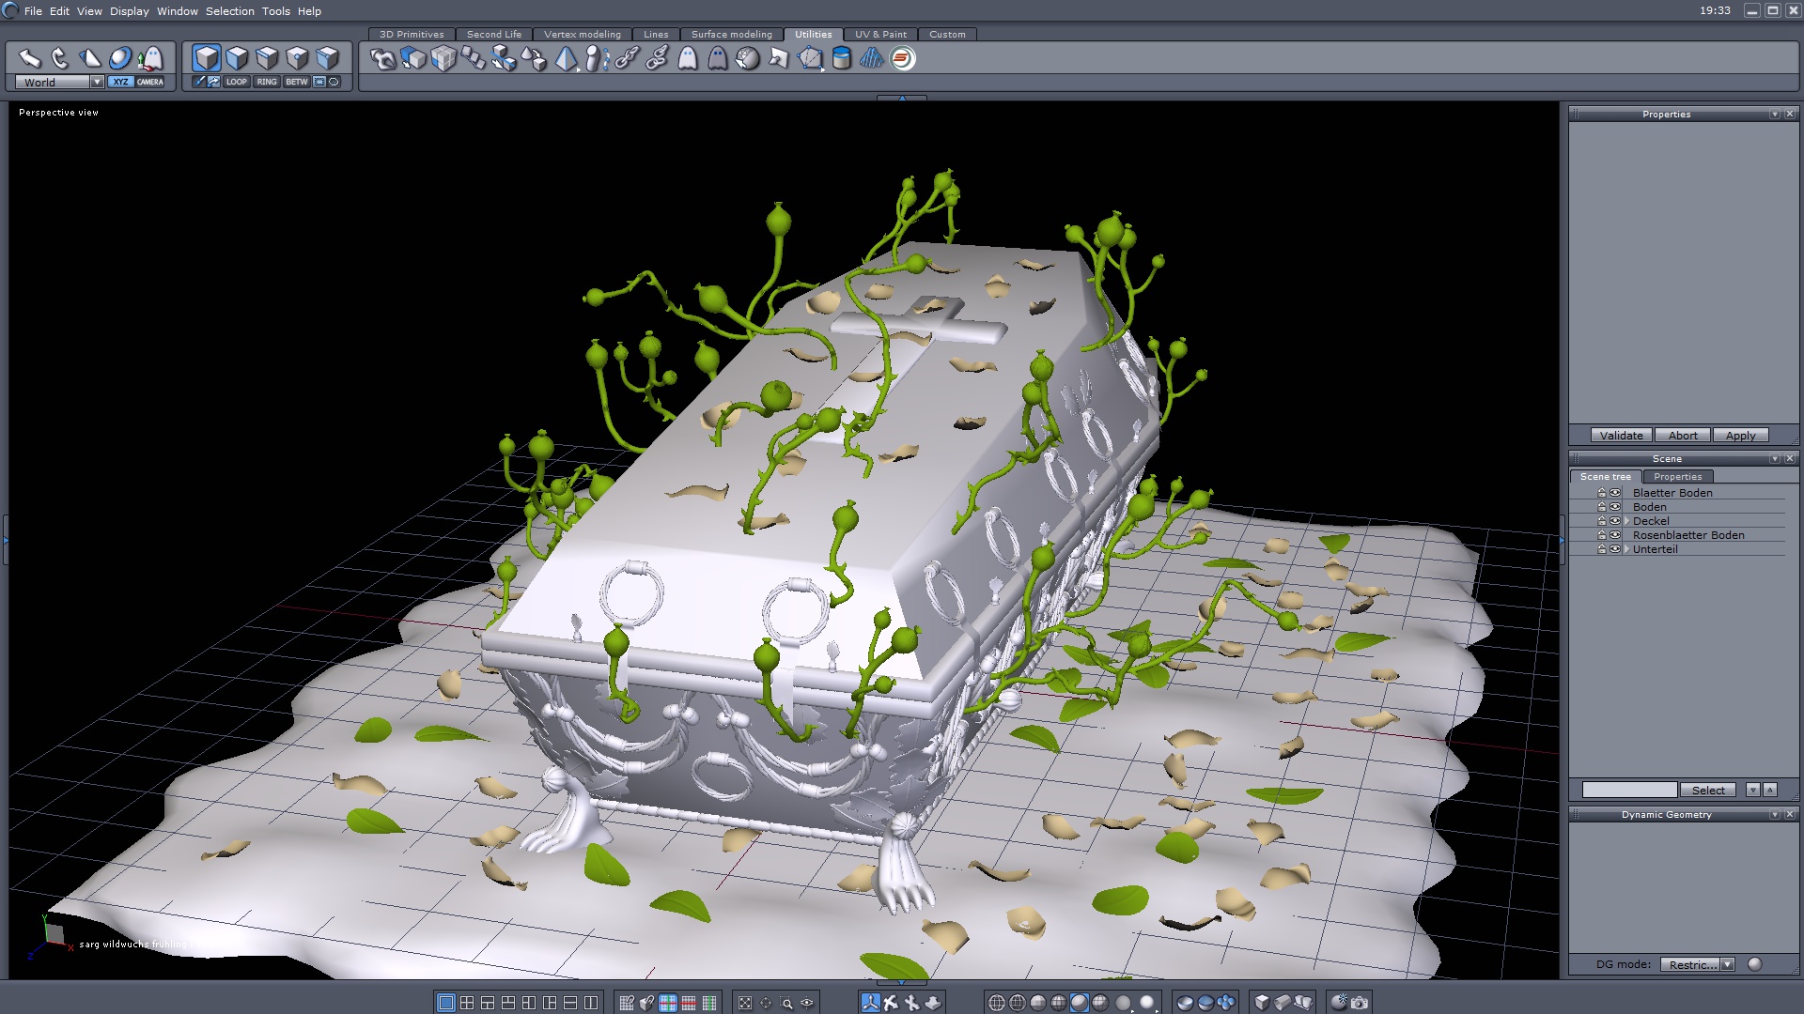Screen dimensions: 1804x1014
Task: Click the search field beside Select button
Action: pos(1628,791)
